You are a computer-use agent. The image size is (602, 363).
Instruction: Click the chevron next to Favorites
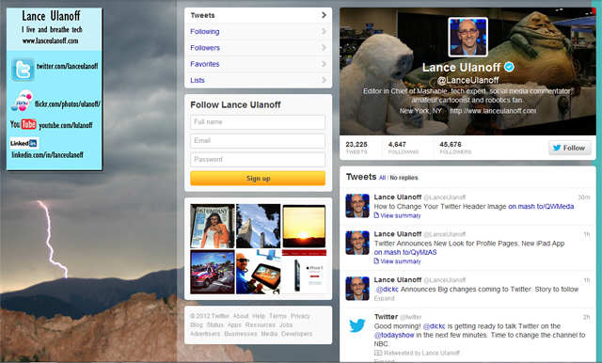[x=324, y=63]
